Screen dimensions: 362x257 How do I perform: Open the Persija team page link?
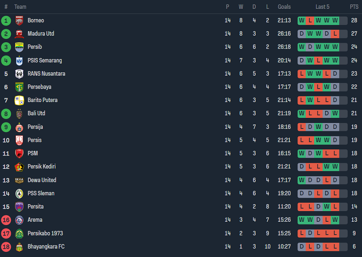(35, 127)
